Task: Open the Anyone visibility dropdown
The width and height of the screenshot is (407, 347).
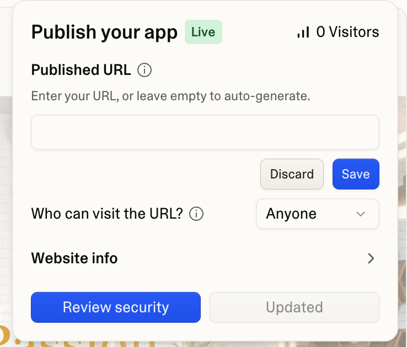Action: (317, 214)
